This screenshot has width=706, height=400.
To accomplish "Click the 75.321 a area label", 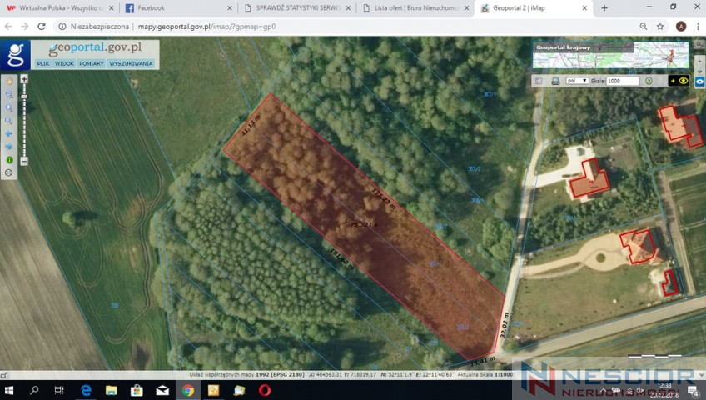I will [x=365, y=224].
